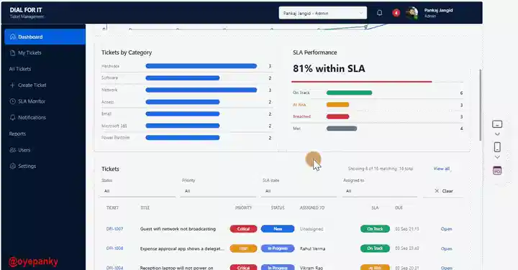
Task: Click In Progress badge on DFI-1008 row
Action: [x=278, y=248]
